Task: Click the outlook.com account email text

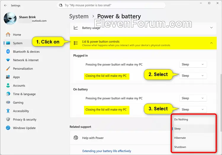Action: pos(39,21)
